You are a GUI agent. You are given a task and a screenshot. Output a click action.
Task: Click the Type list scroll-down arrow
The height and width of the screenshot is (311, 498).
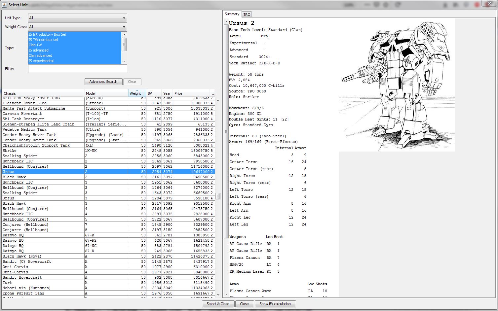point(124,61)
